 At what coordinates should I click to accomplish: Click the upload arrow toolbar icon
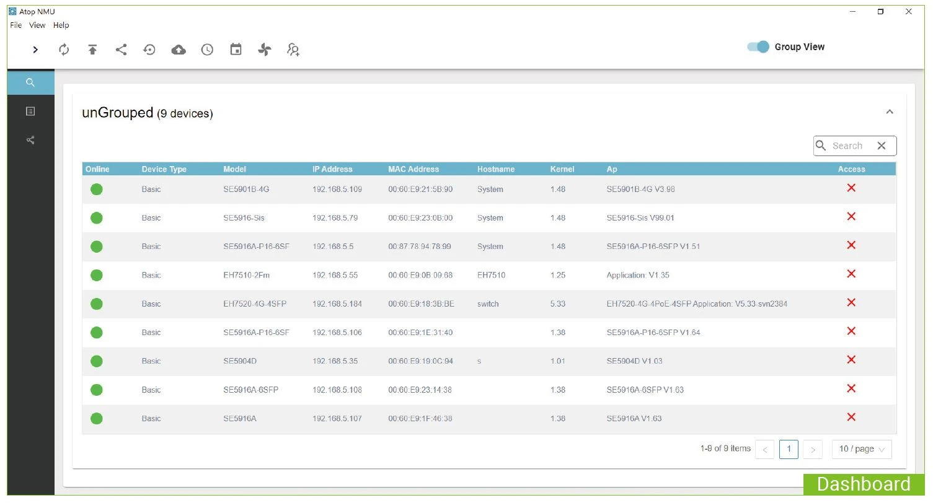[92, 50]
